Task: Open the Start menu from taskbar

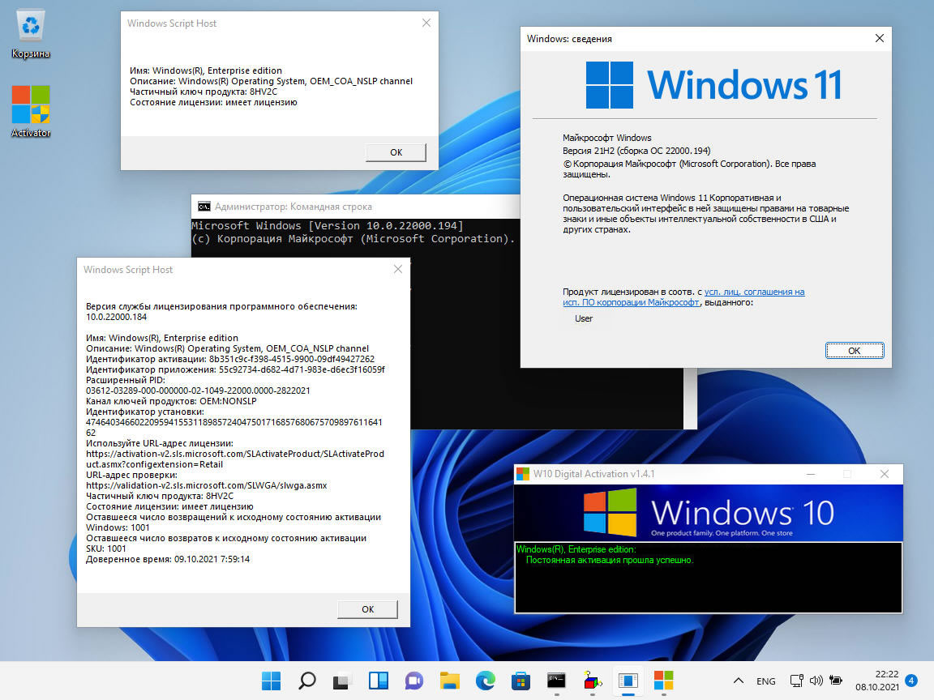Action: click(271, 681)
